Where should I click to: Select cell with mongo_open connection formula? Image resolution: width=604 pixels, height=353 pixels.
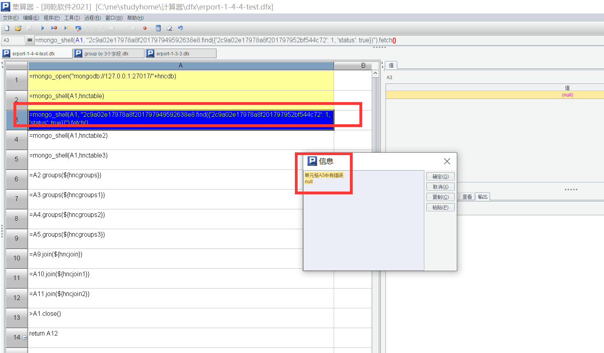pos(181,80)
